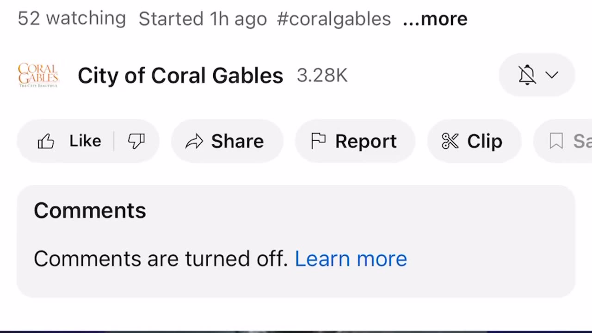The height and width of the screenshot is (333, 592).
Task: Click the "Report" text label
Action: point(366,142)
